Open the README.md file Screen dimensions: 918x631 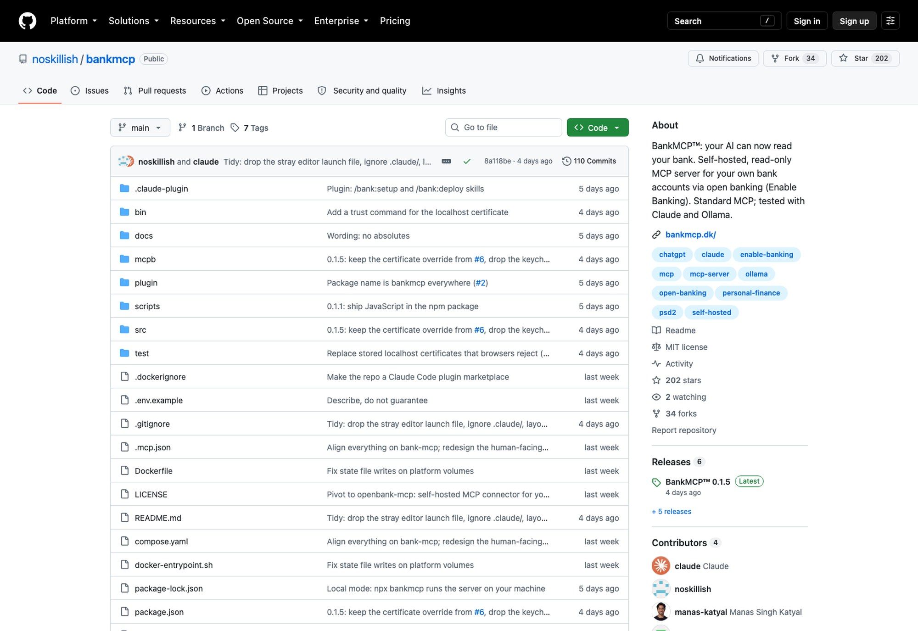tap(158, 518)
